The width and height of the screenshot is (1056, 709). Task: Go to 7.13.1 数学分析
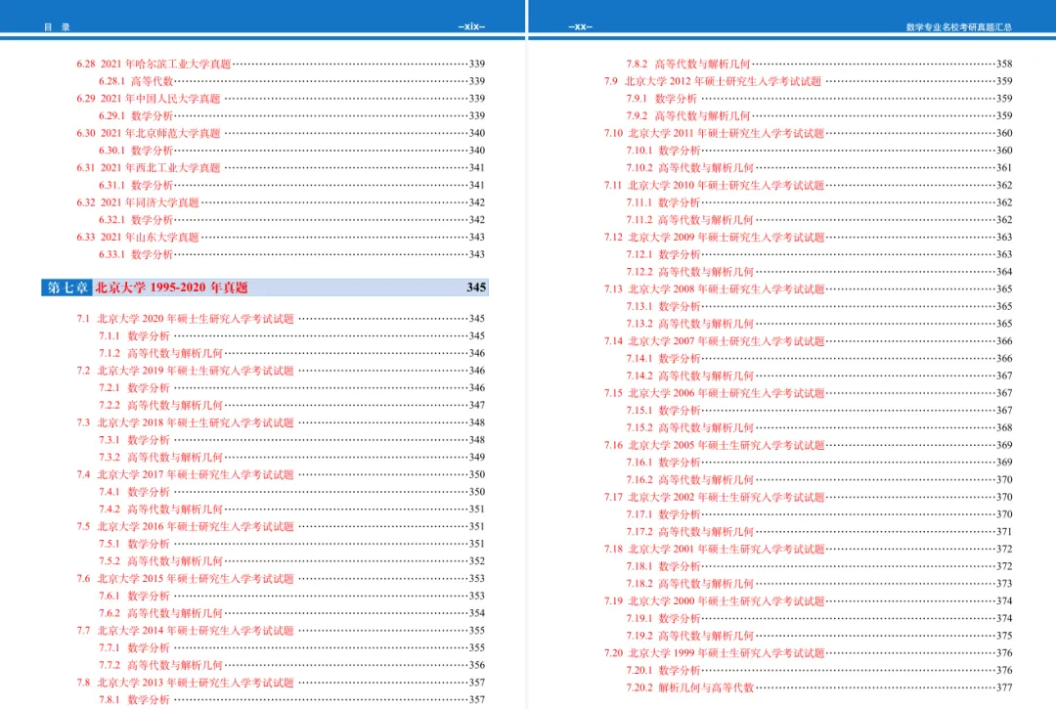819,306
